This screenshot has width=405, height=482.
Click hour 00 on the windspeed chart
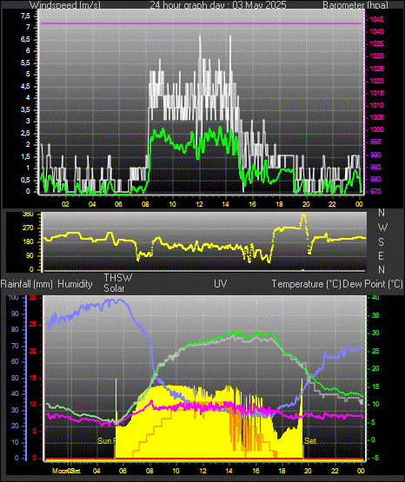coord(359,204)
